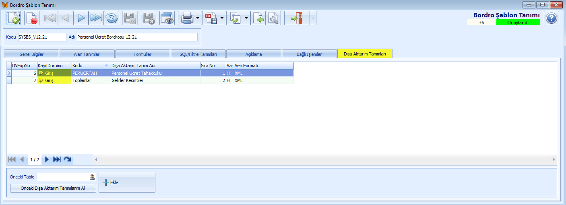The image size is (566, 205).
Task: Expand the printer dropdown arrow
Action: pyautogui.click(x=198, y=18)
